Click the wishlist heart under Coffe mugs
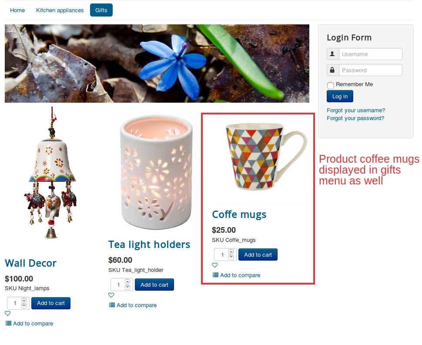Screen dimensions: 422x345 tap(215, 265)
